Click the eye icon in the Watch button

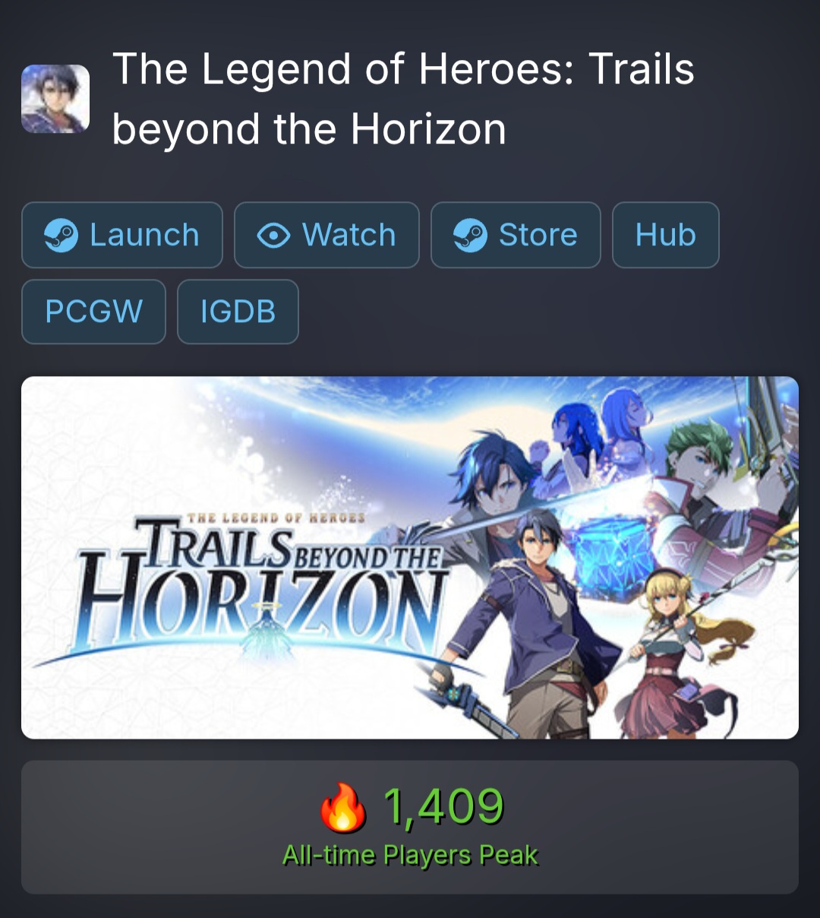click(273, 236)
